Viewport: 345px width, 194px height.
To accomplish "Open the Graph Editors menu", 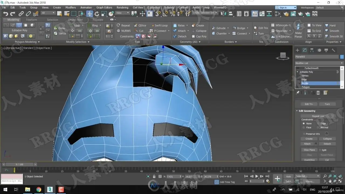I will click(x=104, y=8).
